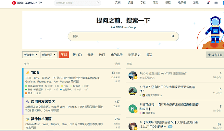224x131 pixels.
Task: Open the 活动 menu item
Action: click(x=156, y=3)
